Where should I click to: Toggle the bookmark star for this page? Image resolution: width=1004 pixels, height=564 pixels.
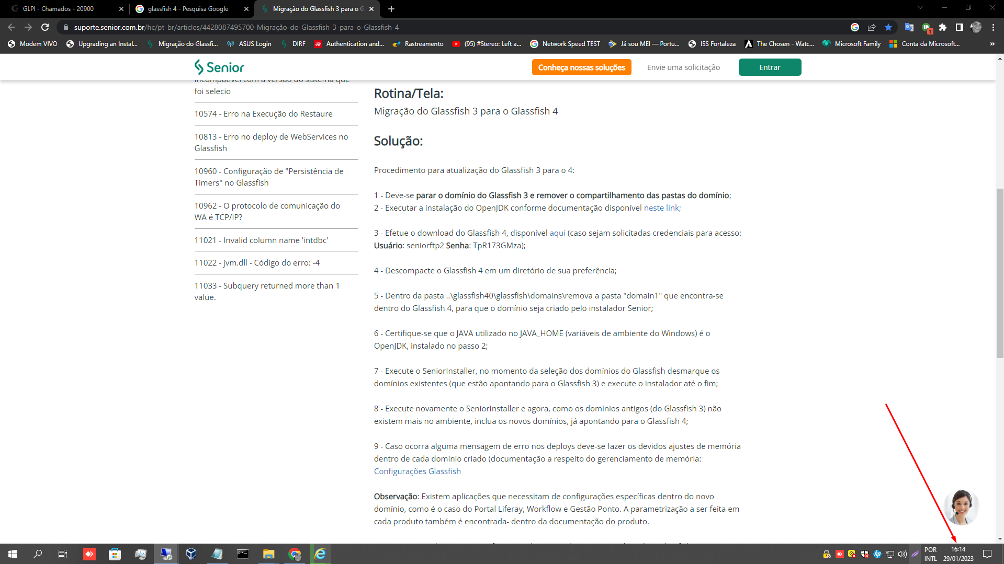(x=888, y=27)
